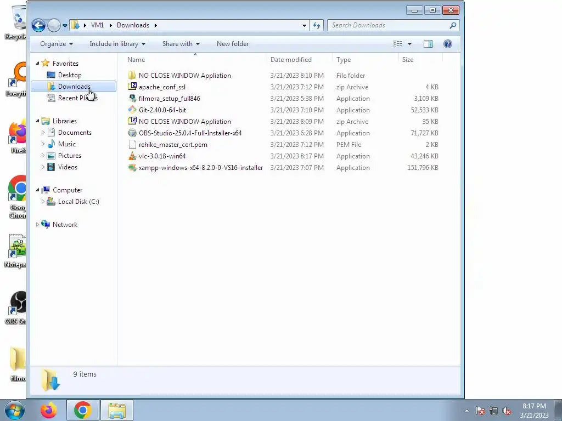This screenshot has width=562, height=421.
Task: Select the rehike_master_cert.pem file icon
Action: click(132, 144)
